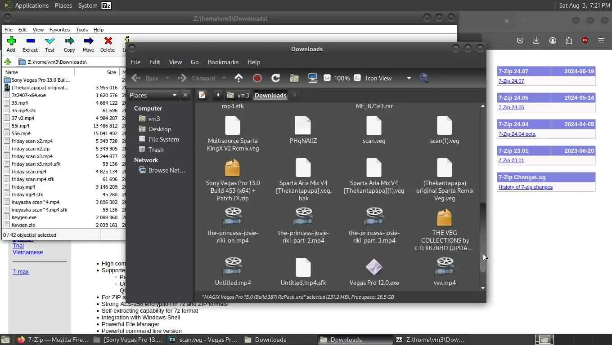Open the Firefox hamburger menu

(601, 40)
